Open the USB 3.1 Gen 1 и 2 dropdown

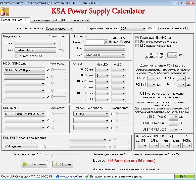click(173, 123)
